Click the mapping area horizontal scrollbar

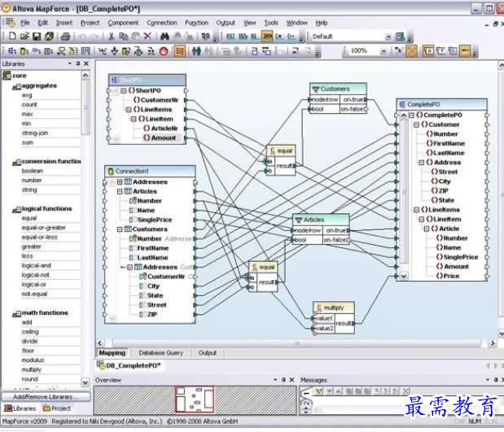tap(296, 343)
